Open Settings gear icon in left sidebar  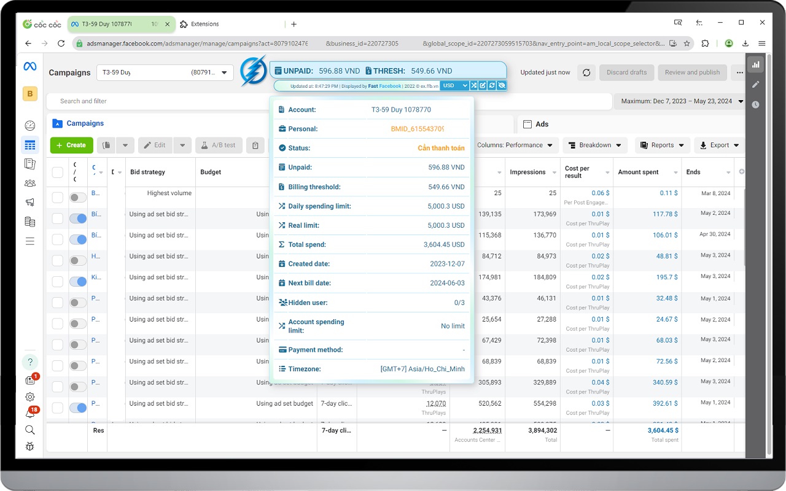coord(29,397)
